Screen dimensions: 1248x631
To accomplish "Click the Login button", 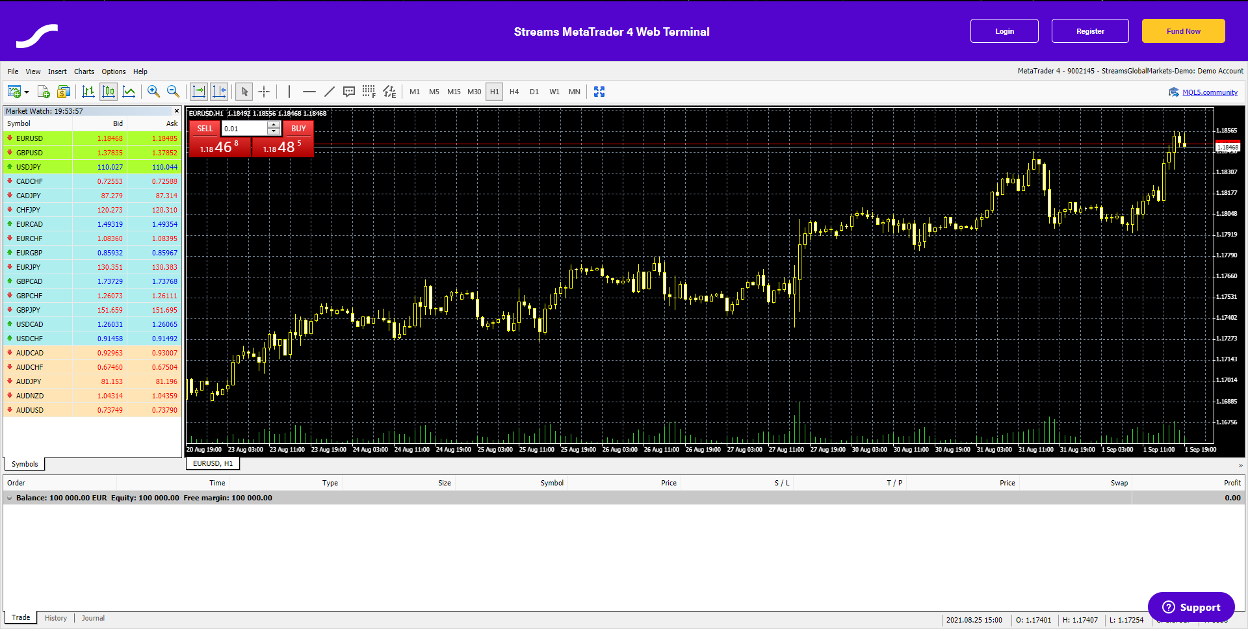I will (x=1004, y=31).
